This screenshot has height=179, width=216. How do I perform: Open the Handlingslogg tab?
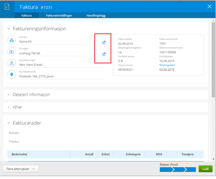96,16
